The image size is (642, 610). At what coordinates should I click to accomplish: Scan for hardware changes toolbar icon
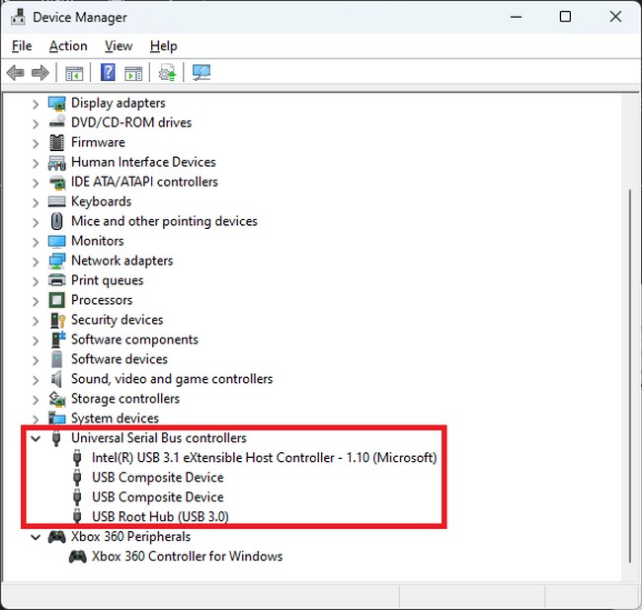click(201, 73)
